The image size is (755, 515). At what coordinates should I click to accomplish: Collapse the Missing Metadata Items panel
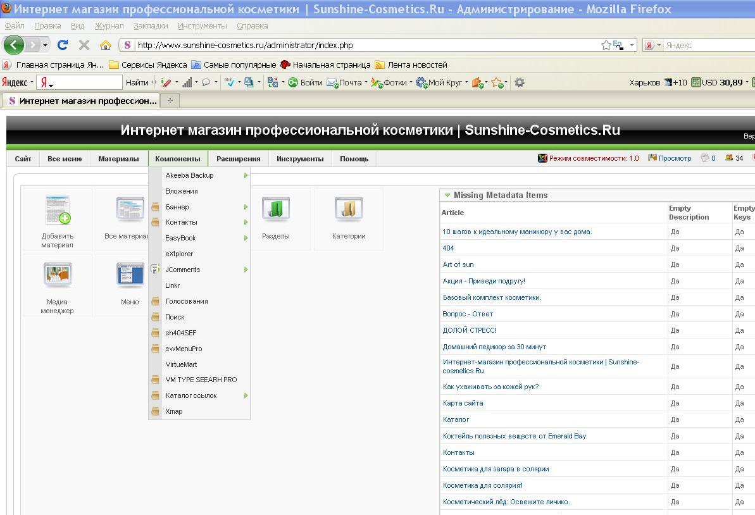coord(447,195)
